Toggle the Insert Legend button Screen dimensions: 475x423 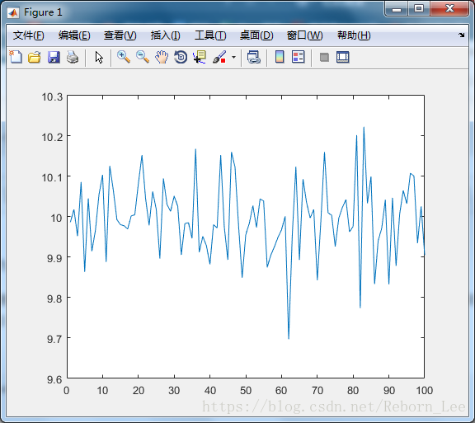coord(298,57)
